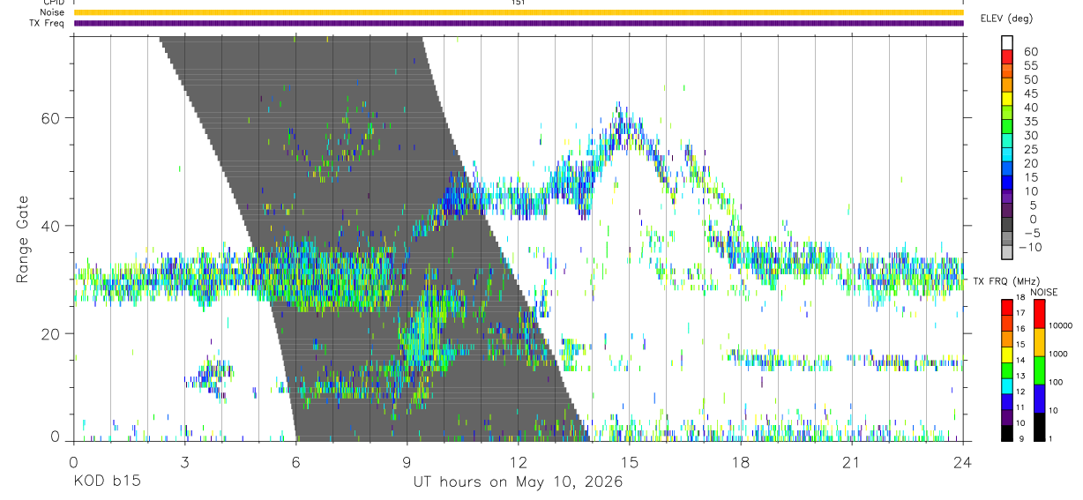The image size is (1083, 500).
Task: Pick the light gray bottom ELEV color bar segment
Action: click(x=1007, y=253)
